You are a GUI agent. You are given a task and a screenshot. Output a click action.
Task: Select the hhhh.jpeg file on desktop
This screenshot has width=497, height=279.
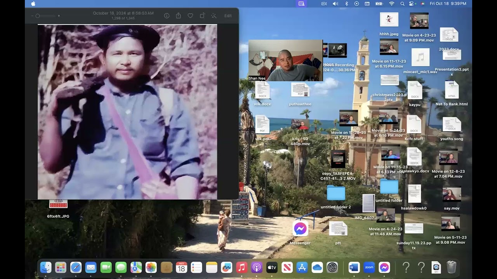(x=389, y=20)
